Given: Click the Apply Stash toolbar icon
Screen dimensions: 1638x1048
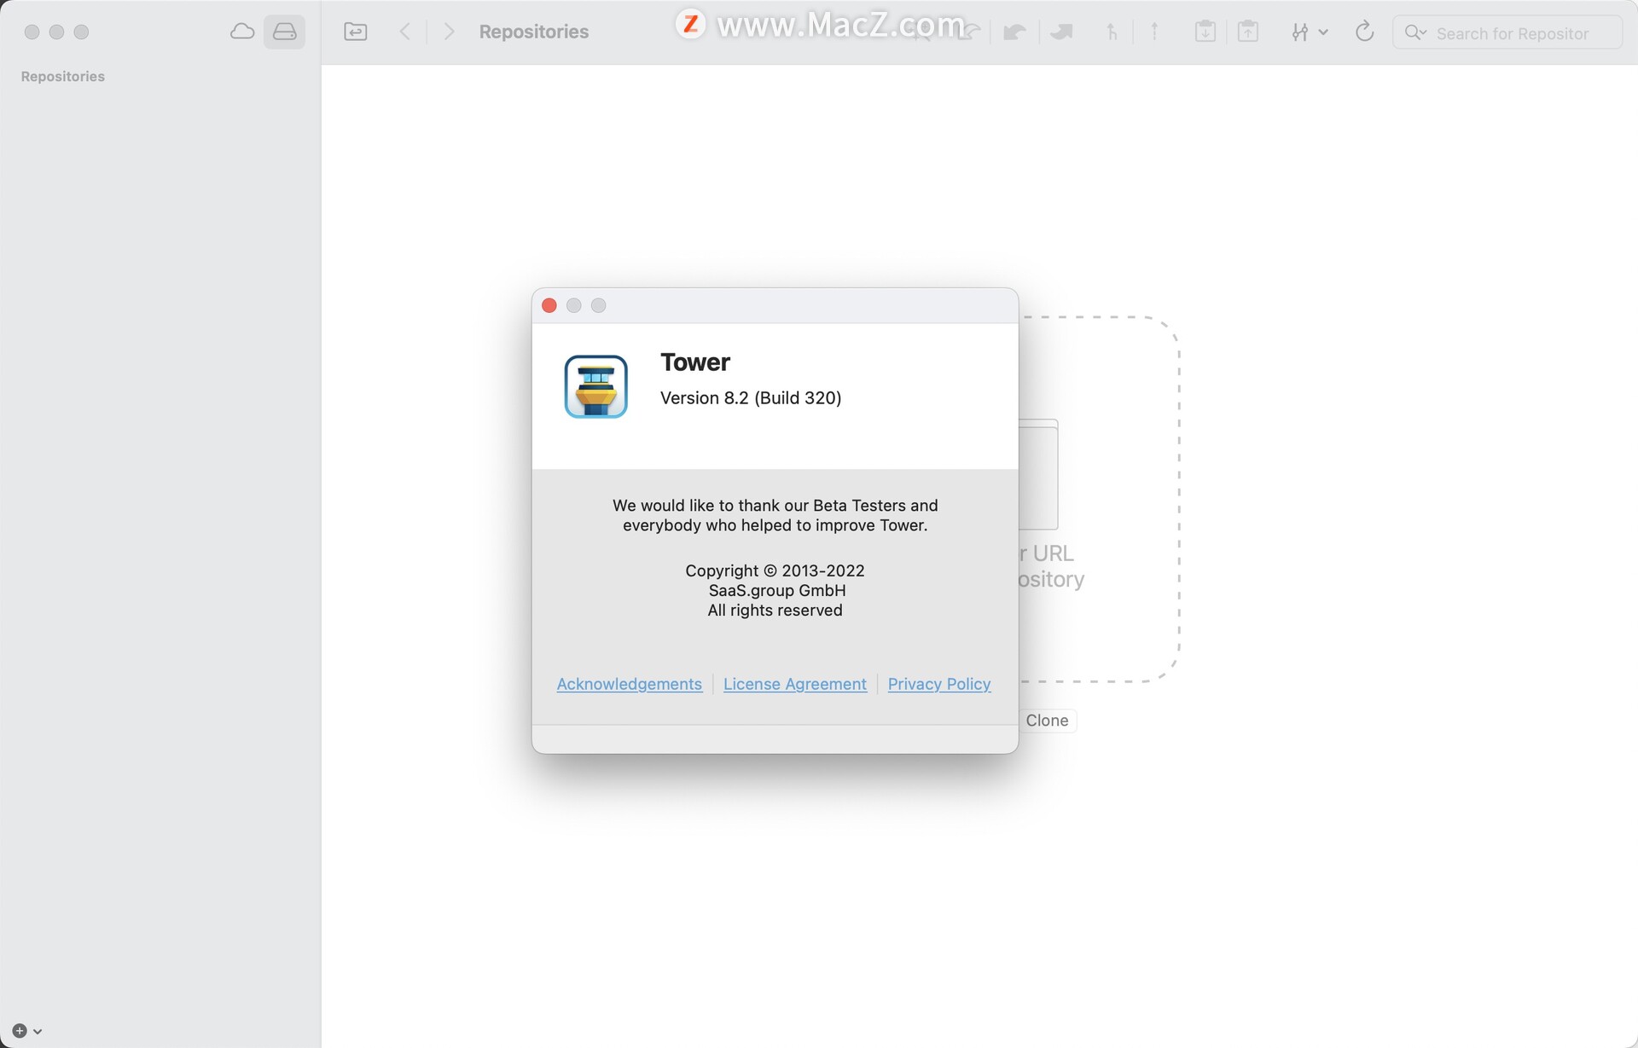Looking at the screenshot, I should tap(1248, 32).
